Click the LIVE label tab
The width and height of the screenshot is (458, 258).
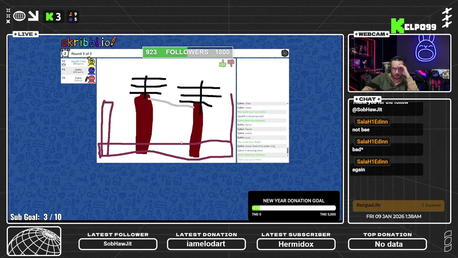pyautogui.click(x=25, y=34)
